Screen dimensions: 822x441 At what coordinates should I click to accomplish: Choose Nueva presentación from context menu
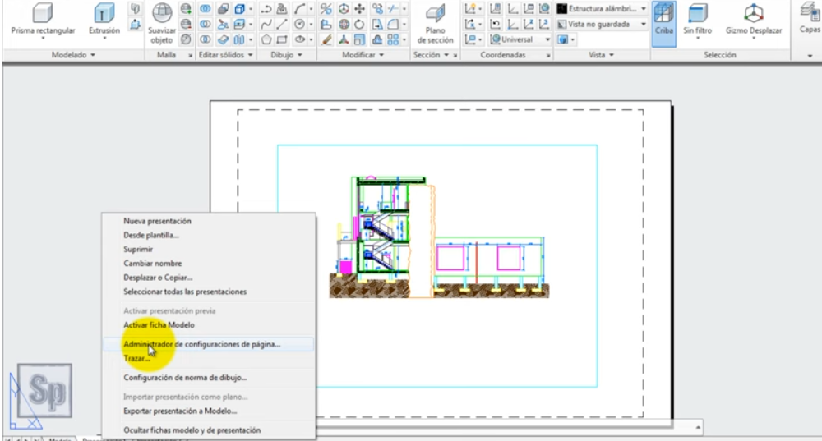[157, 221]
